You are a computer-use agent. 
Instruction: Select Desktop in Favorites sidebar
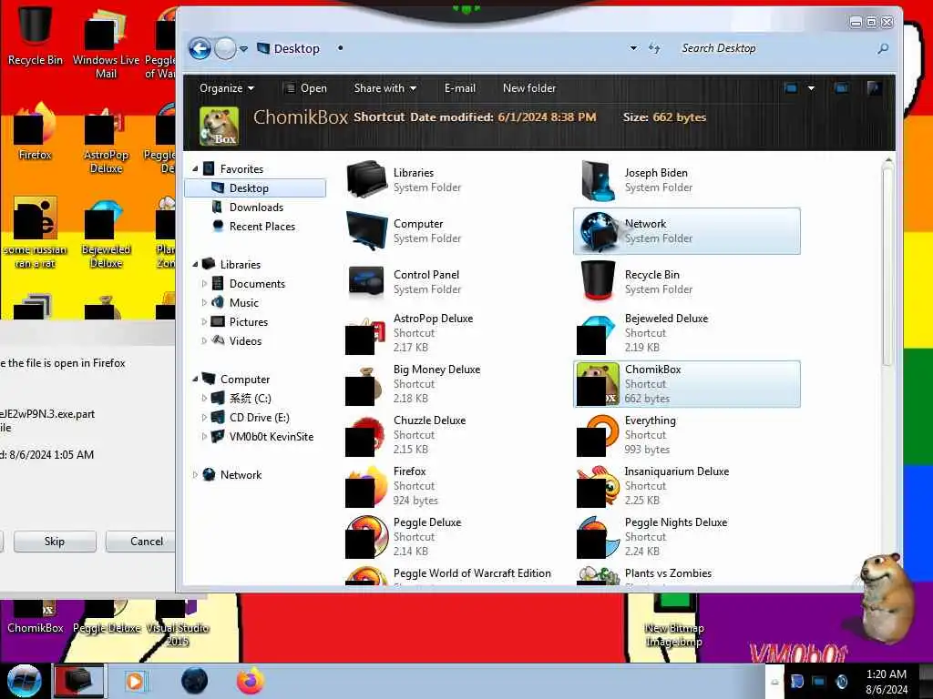coord(255,187)
